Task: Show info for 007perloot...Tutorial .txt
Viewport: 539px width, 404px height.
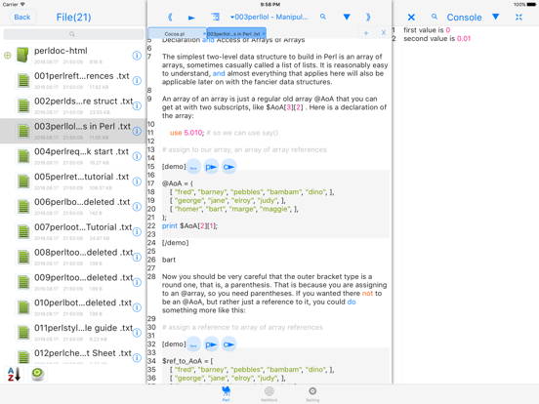Action: (137, 232)
